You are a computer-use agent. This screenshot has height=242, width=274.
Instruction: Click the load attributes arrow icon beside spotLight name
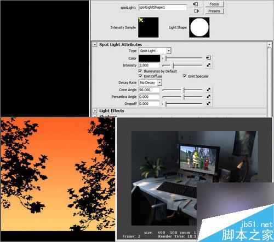[196, 4]
